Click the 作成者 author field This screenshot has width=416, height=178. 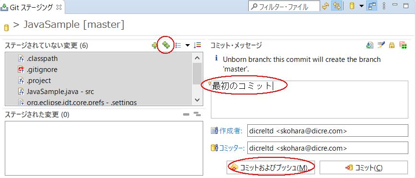(x=328, y=131)
